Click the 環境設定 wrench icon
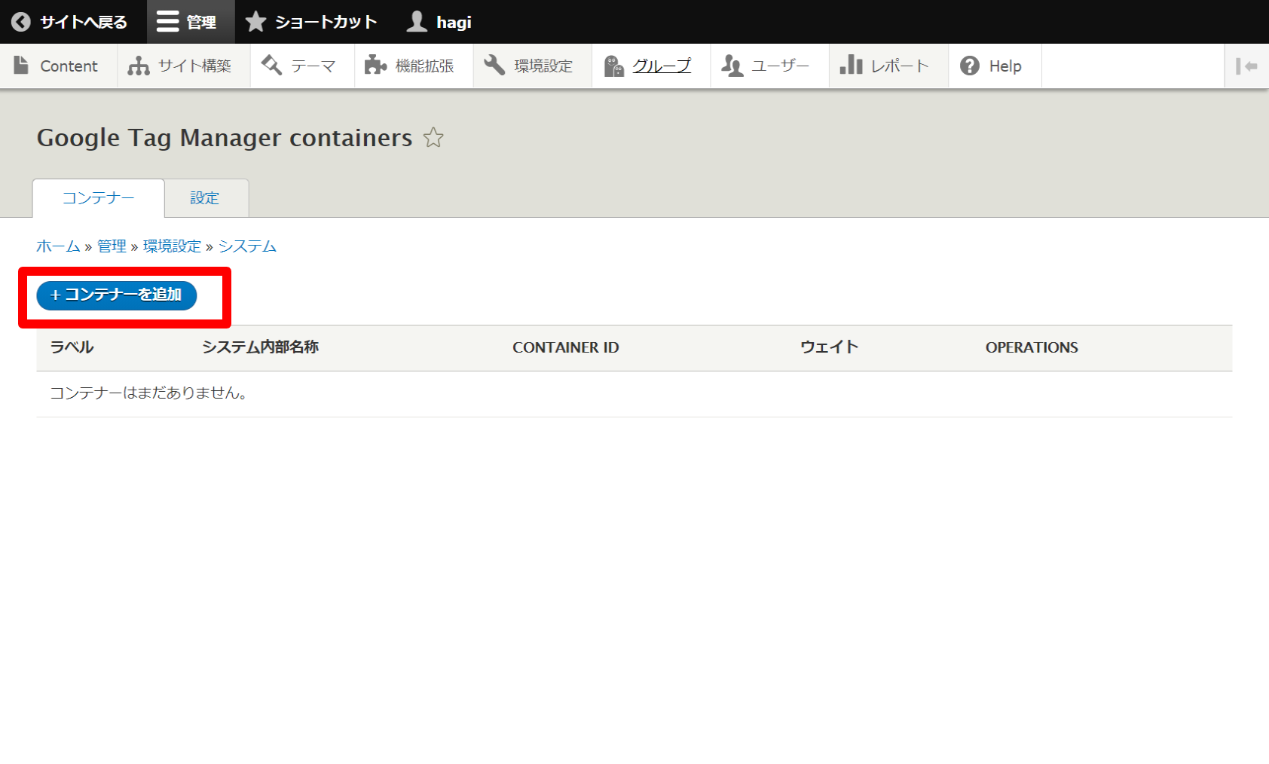Image resolution: width=1269 pixels, height=764 pixels. [494, 66]
